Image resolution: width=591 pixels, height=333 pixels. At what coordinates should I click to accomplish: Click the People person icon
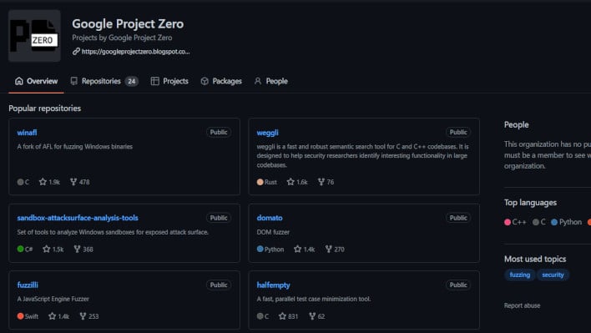click(258, 81)
